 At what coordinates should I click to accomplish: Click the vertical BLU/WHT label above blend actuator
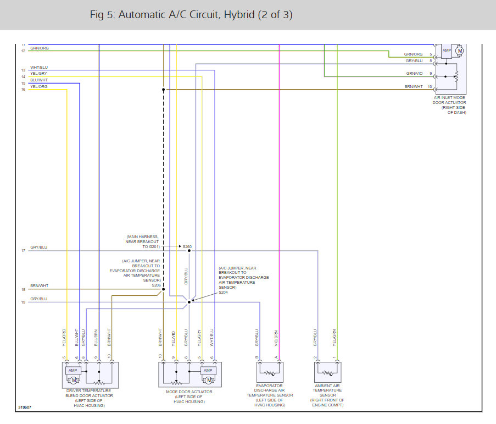pos(76,338)
